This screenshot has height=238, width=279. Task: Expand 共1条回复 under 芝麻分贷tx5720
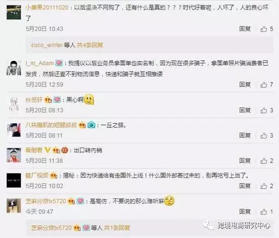[x=117, y=228]
